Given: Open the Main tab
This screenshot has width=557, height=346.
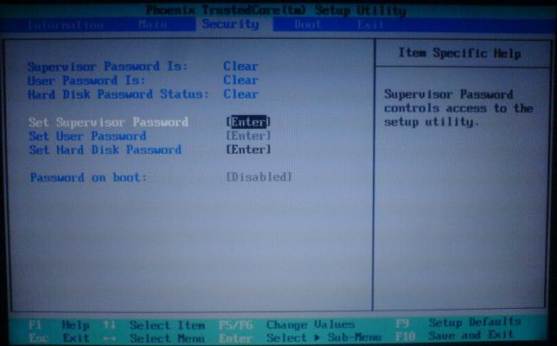Looking at the screenshot, I should (152, 24).
